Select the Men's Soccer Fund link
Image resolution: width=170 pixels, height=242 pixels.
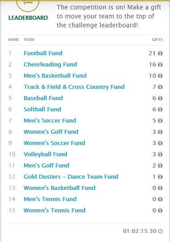pos(50,120)
